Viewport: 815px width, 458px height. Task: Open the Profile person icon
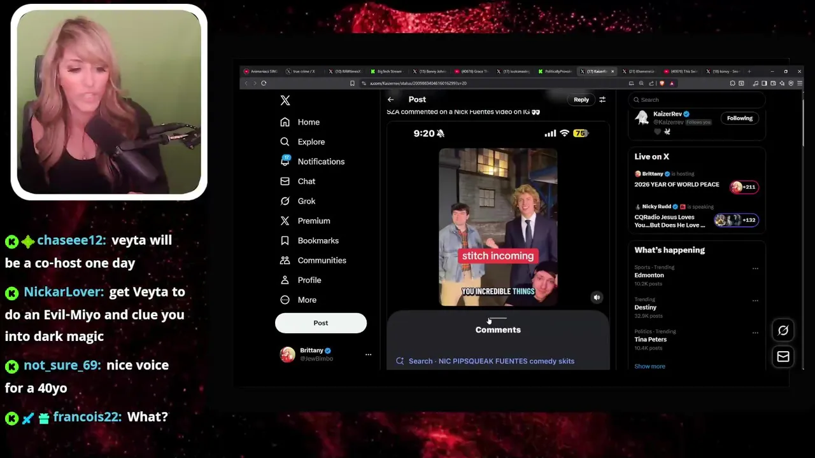pos(285,280)
